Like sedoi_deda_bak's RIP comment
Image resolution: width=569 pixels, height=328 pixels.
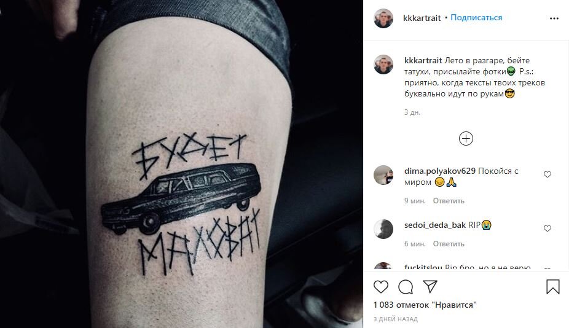coord(547,228)
